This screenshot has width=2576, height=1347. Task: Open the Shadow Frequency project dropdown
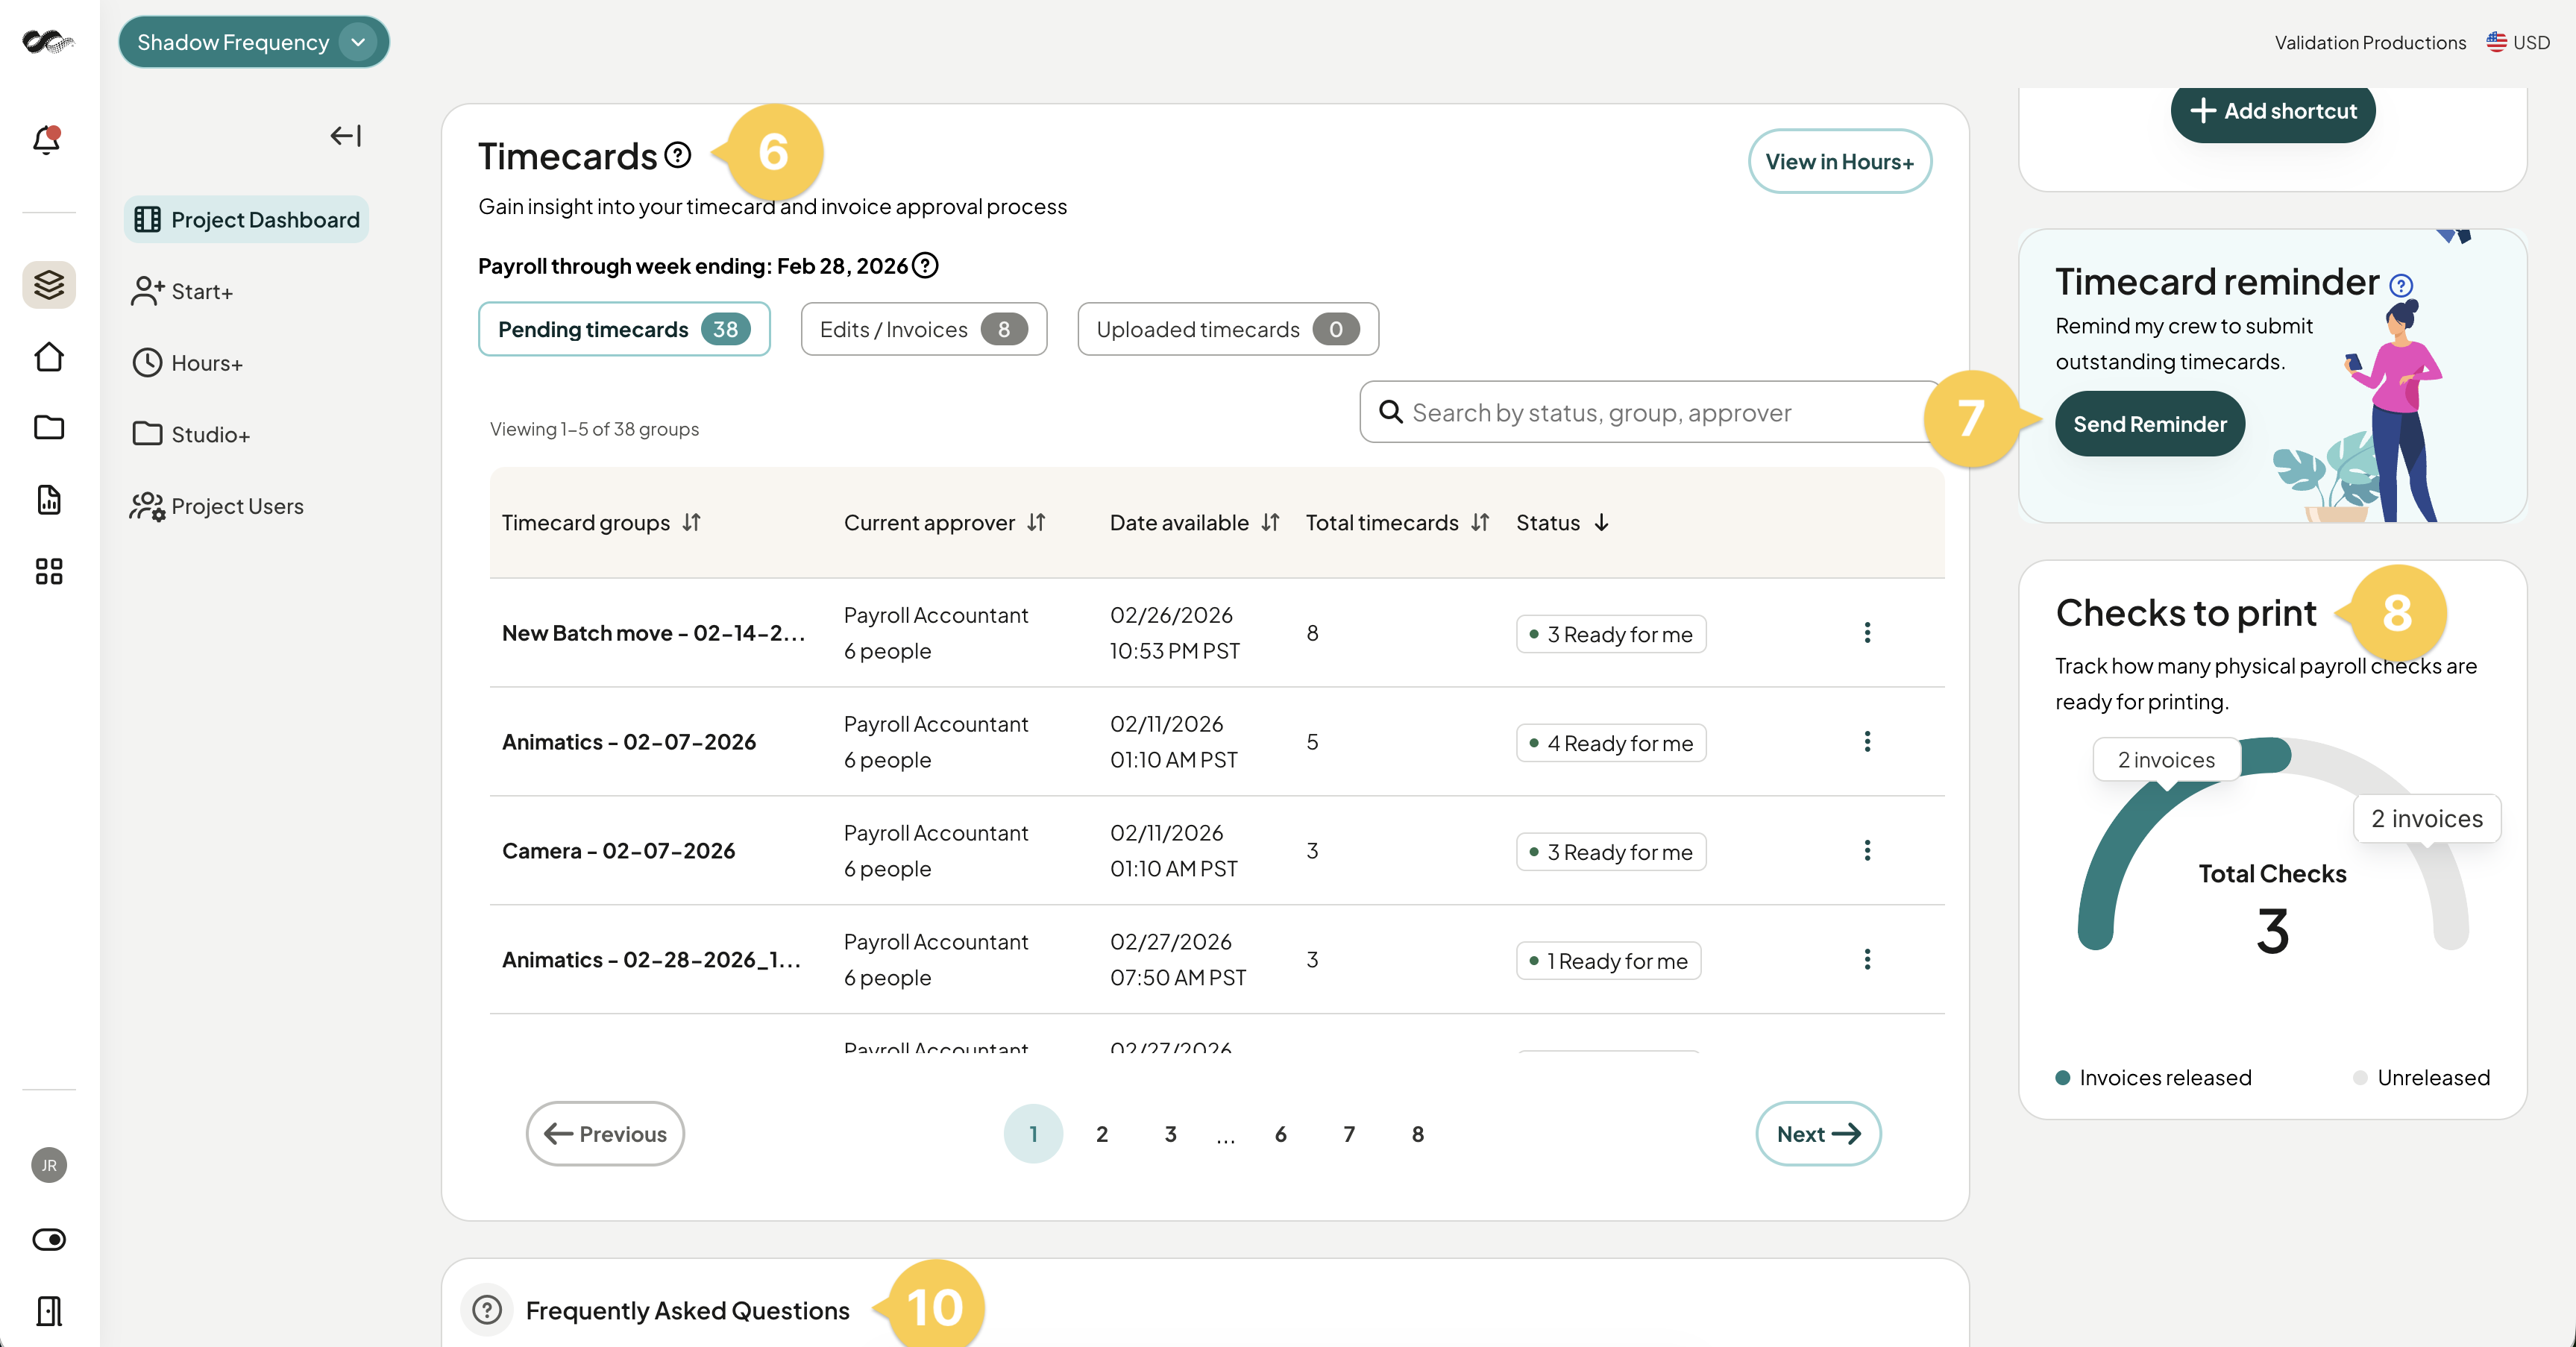coord(254,42)
